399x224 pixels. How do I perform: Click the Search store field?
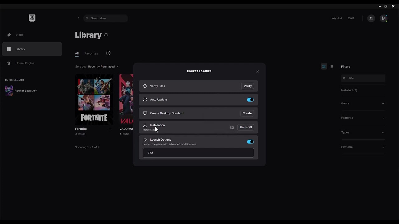(106, 18)
